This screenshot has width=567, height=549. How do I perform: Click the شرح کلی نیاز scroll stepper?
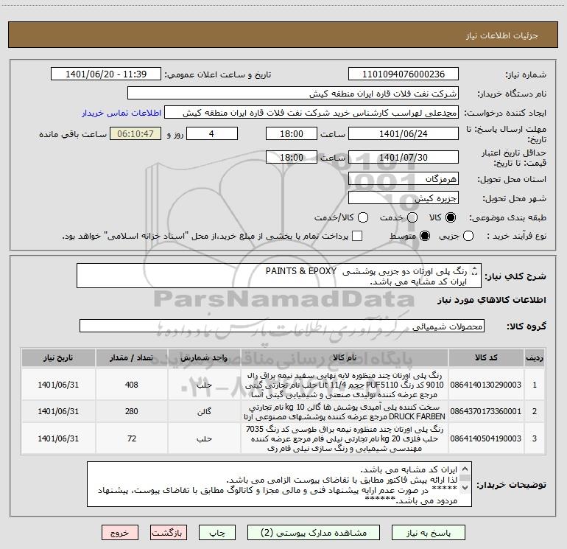point(475,270)
